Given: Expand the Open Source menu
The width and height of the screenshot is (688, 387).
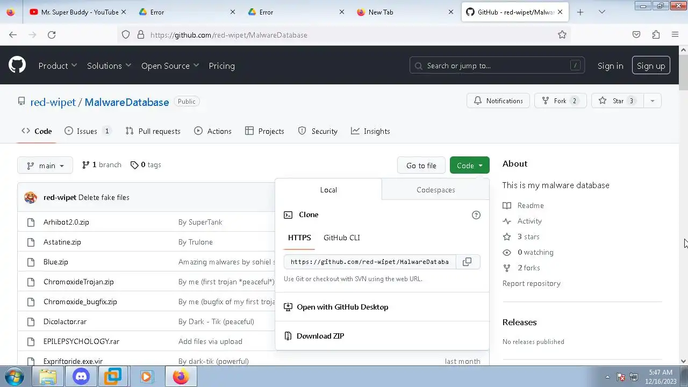Looking at the screenshot, I should point(170,66).
